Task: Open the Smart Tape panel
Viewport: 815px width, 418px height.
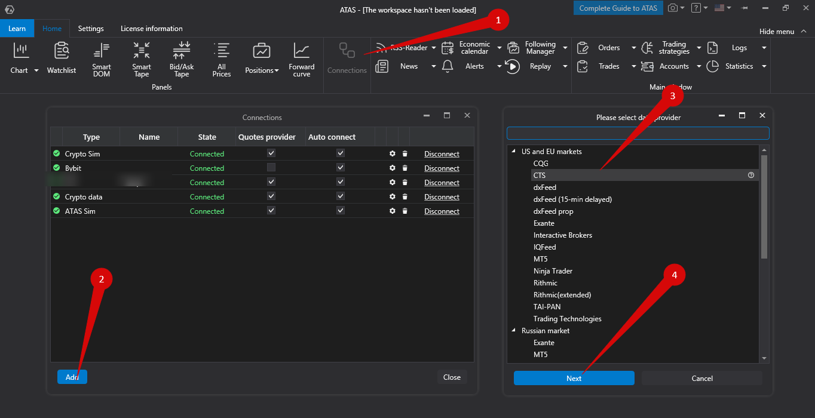Action: 142,60
